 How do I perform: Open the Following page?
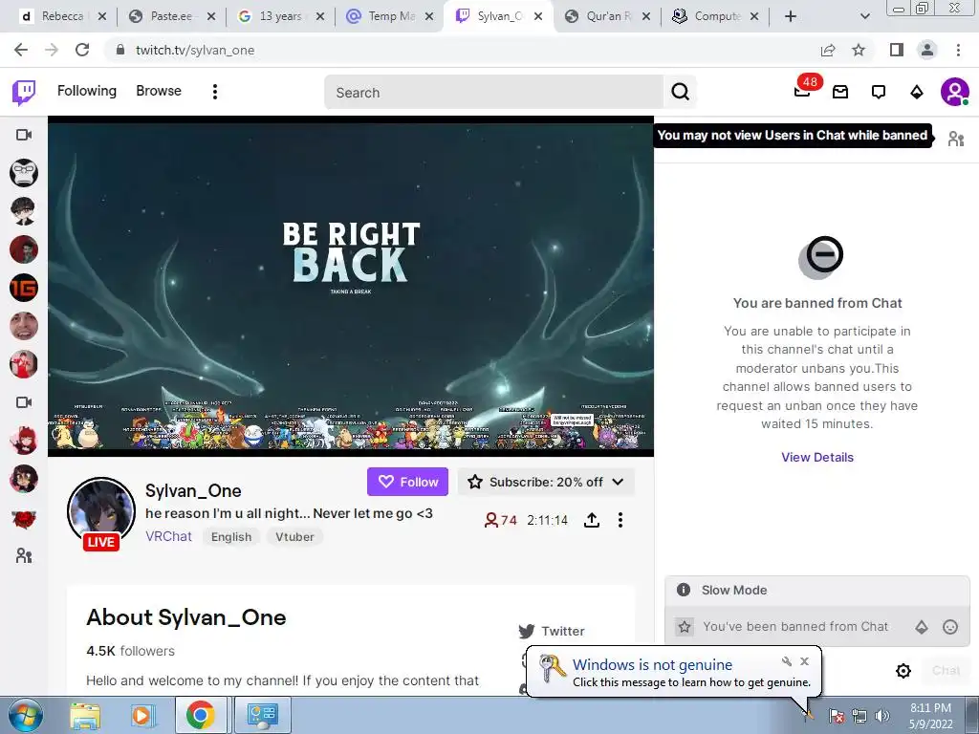(87, 91)
